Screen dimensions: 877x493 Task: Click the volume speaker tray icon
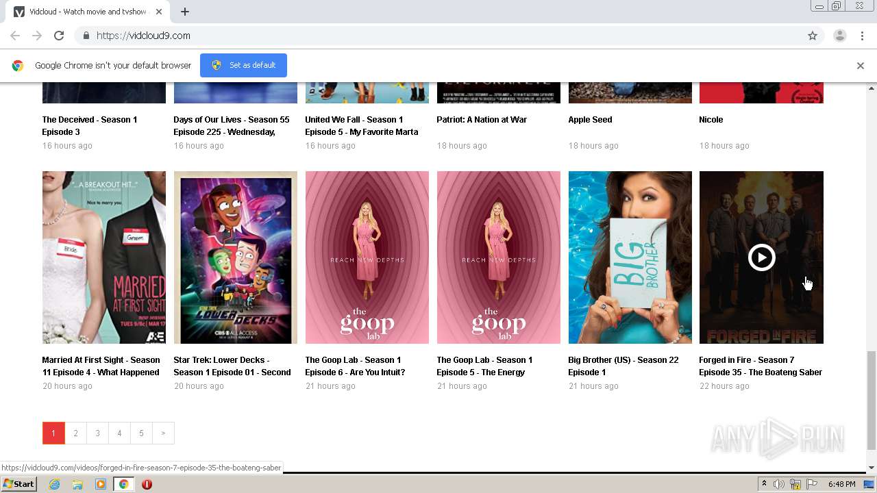click(779, 484)
